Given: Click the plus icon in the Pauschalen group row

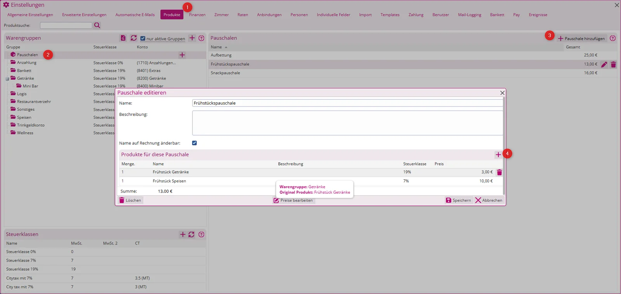Looking at the screenshot, I should coord(182,55).
